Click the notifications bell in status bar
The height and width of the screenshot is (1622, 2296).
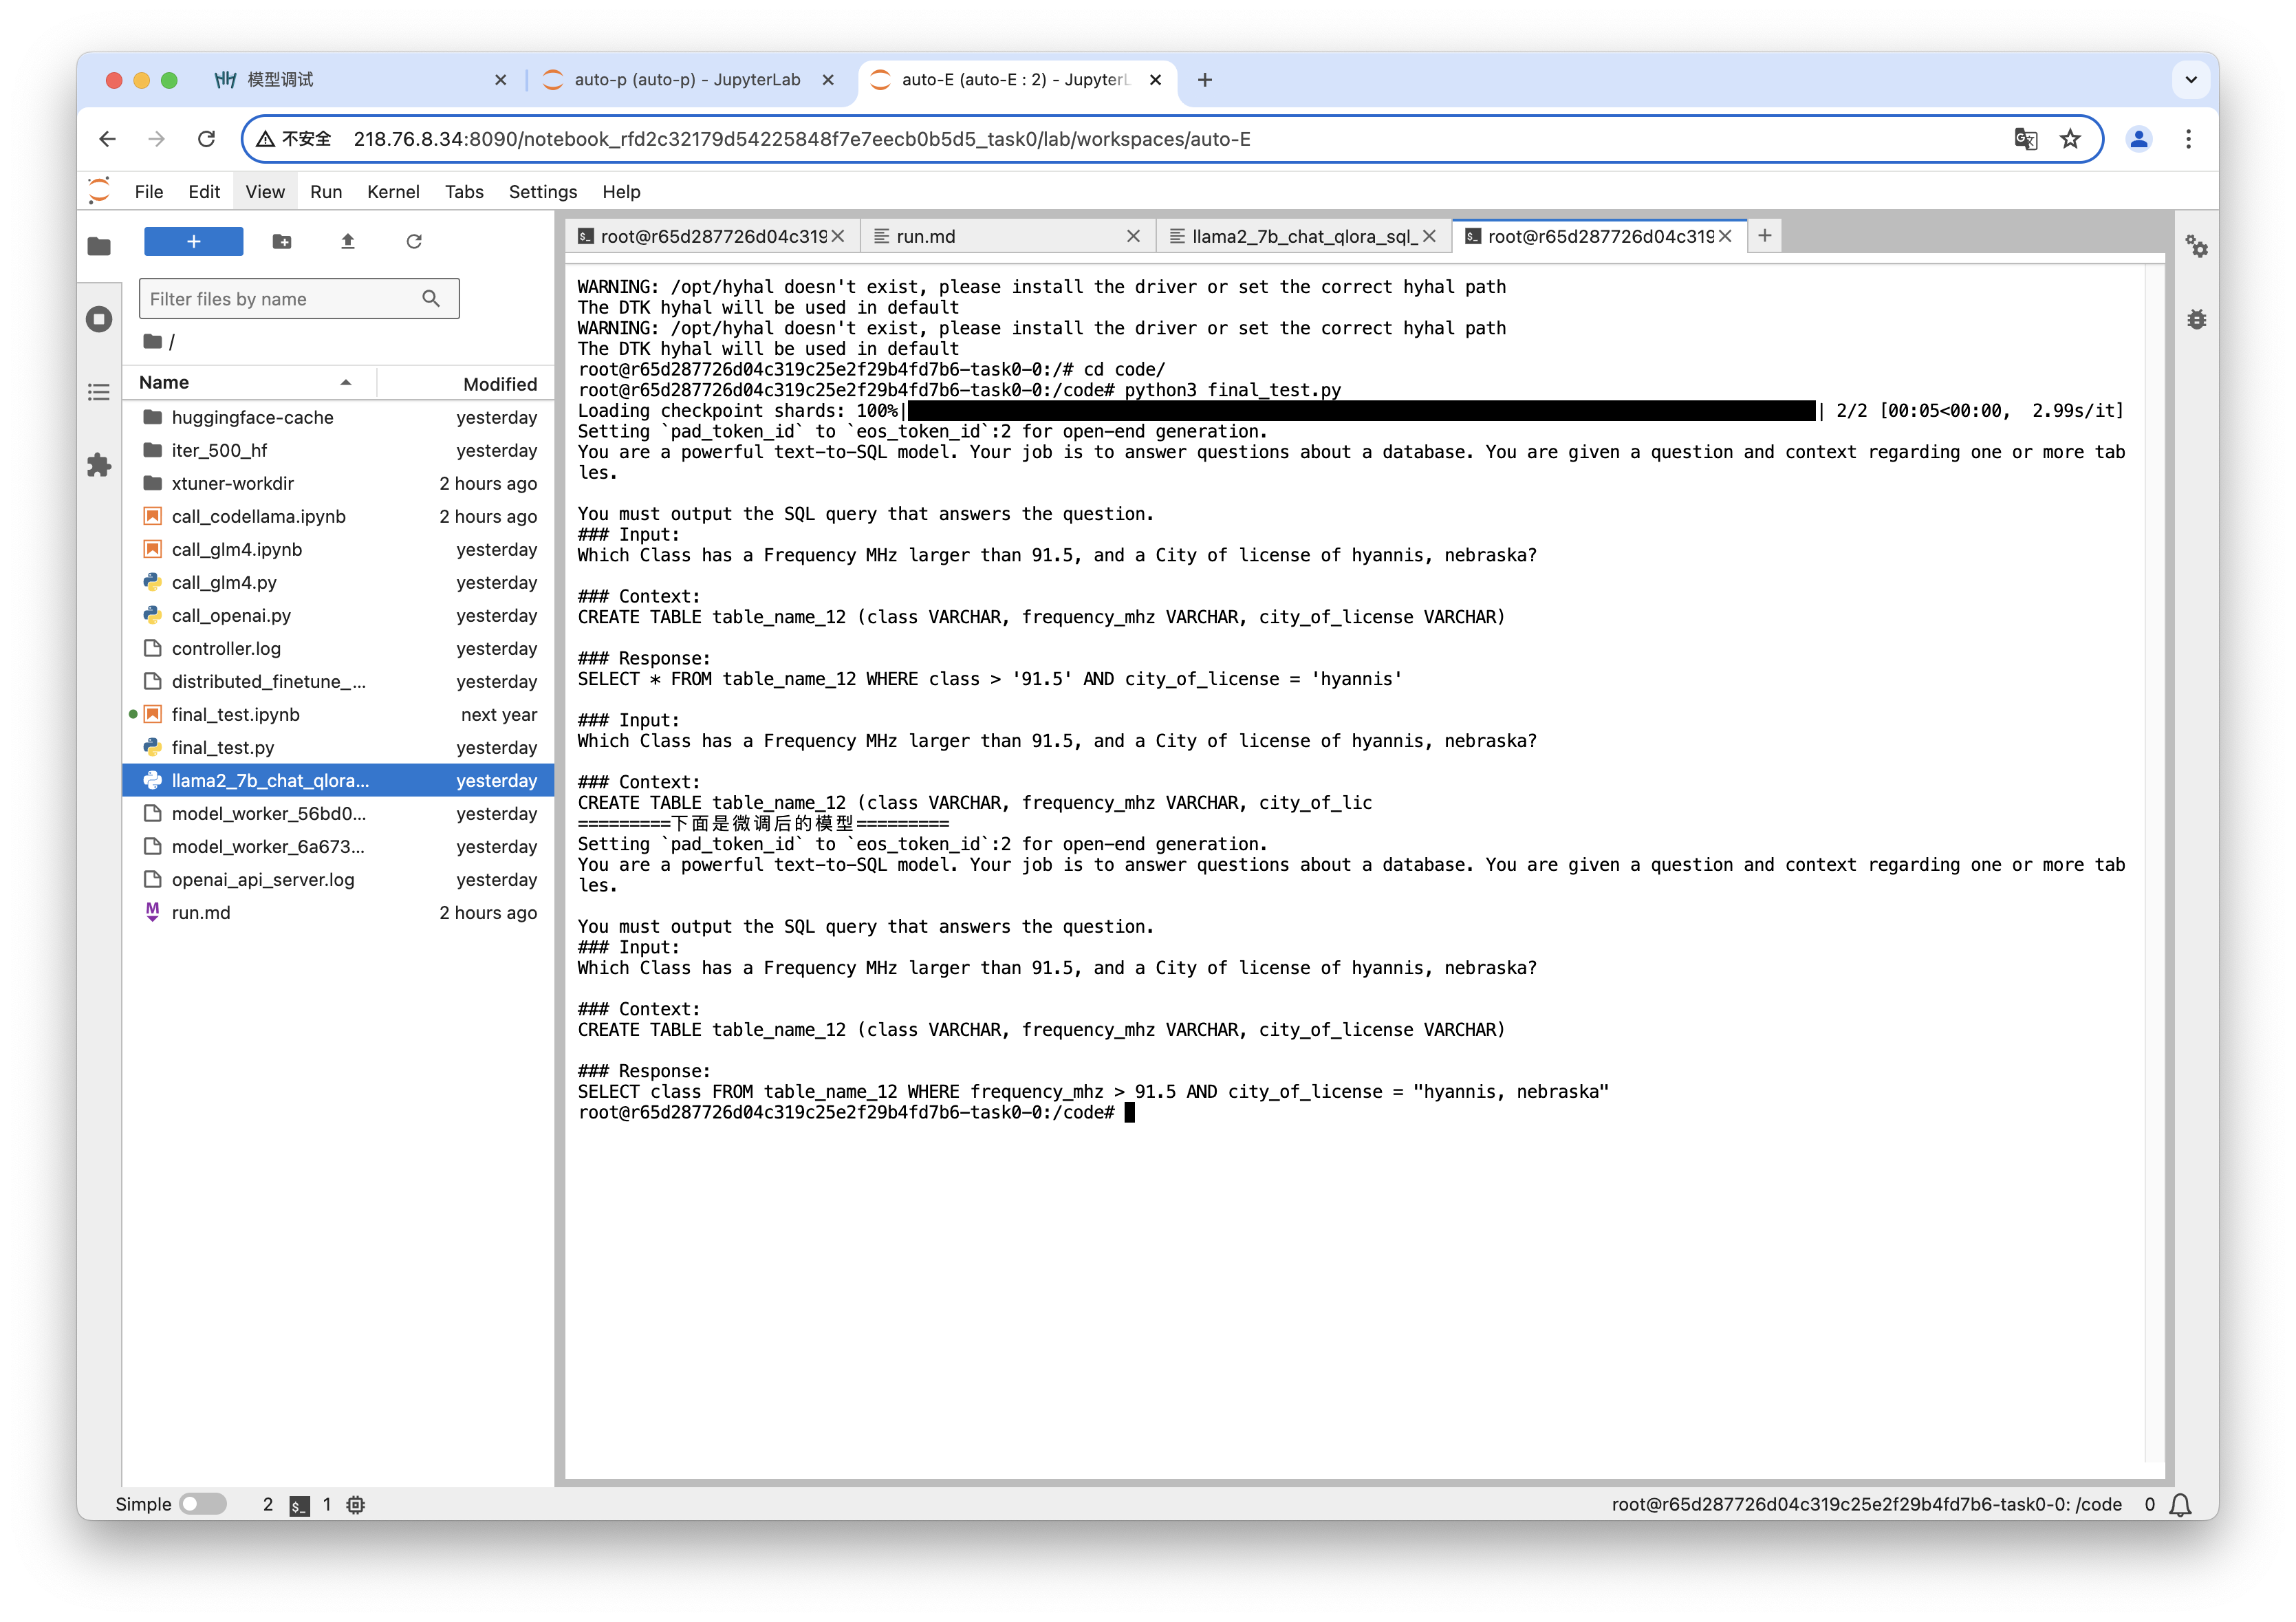coord(2181,1505)
